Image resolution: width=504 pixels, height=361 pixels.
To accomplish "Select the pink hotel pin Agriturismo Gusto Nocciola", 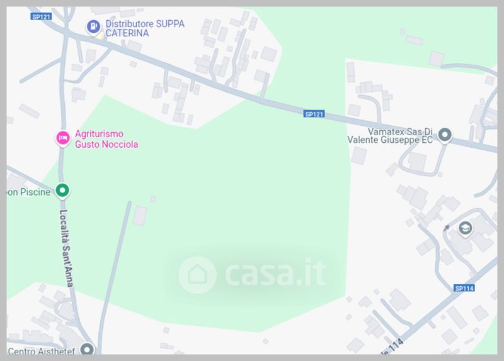I will point(63,138).
